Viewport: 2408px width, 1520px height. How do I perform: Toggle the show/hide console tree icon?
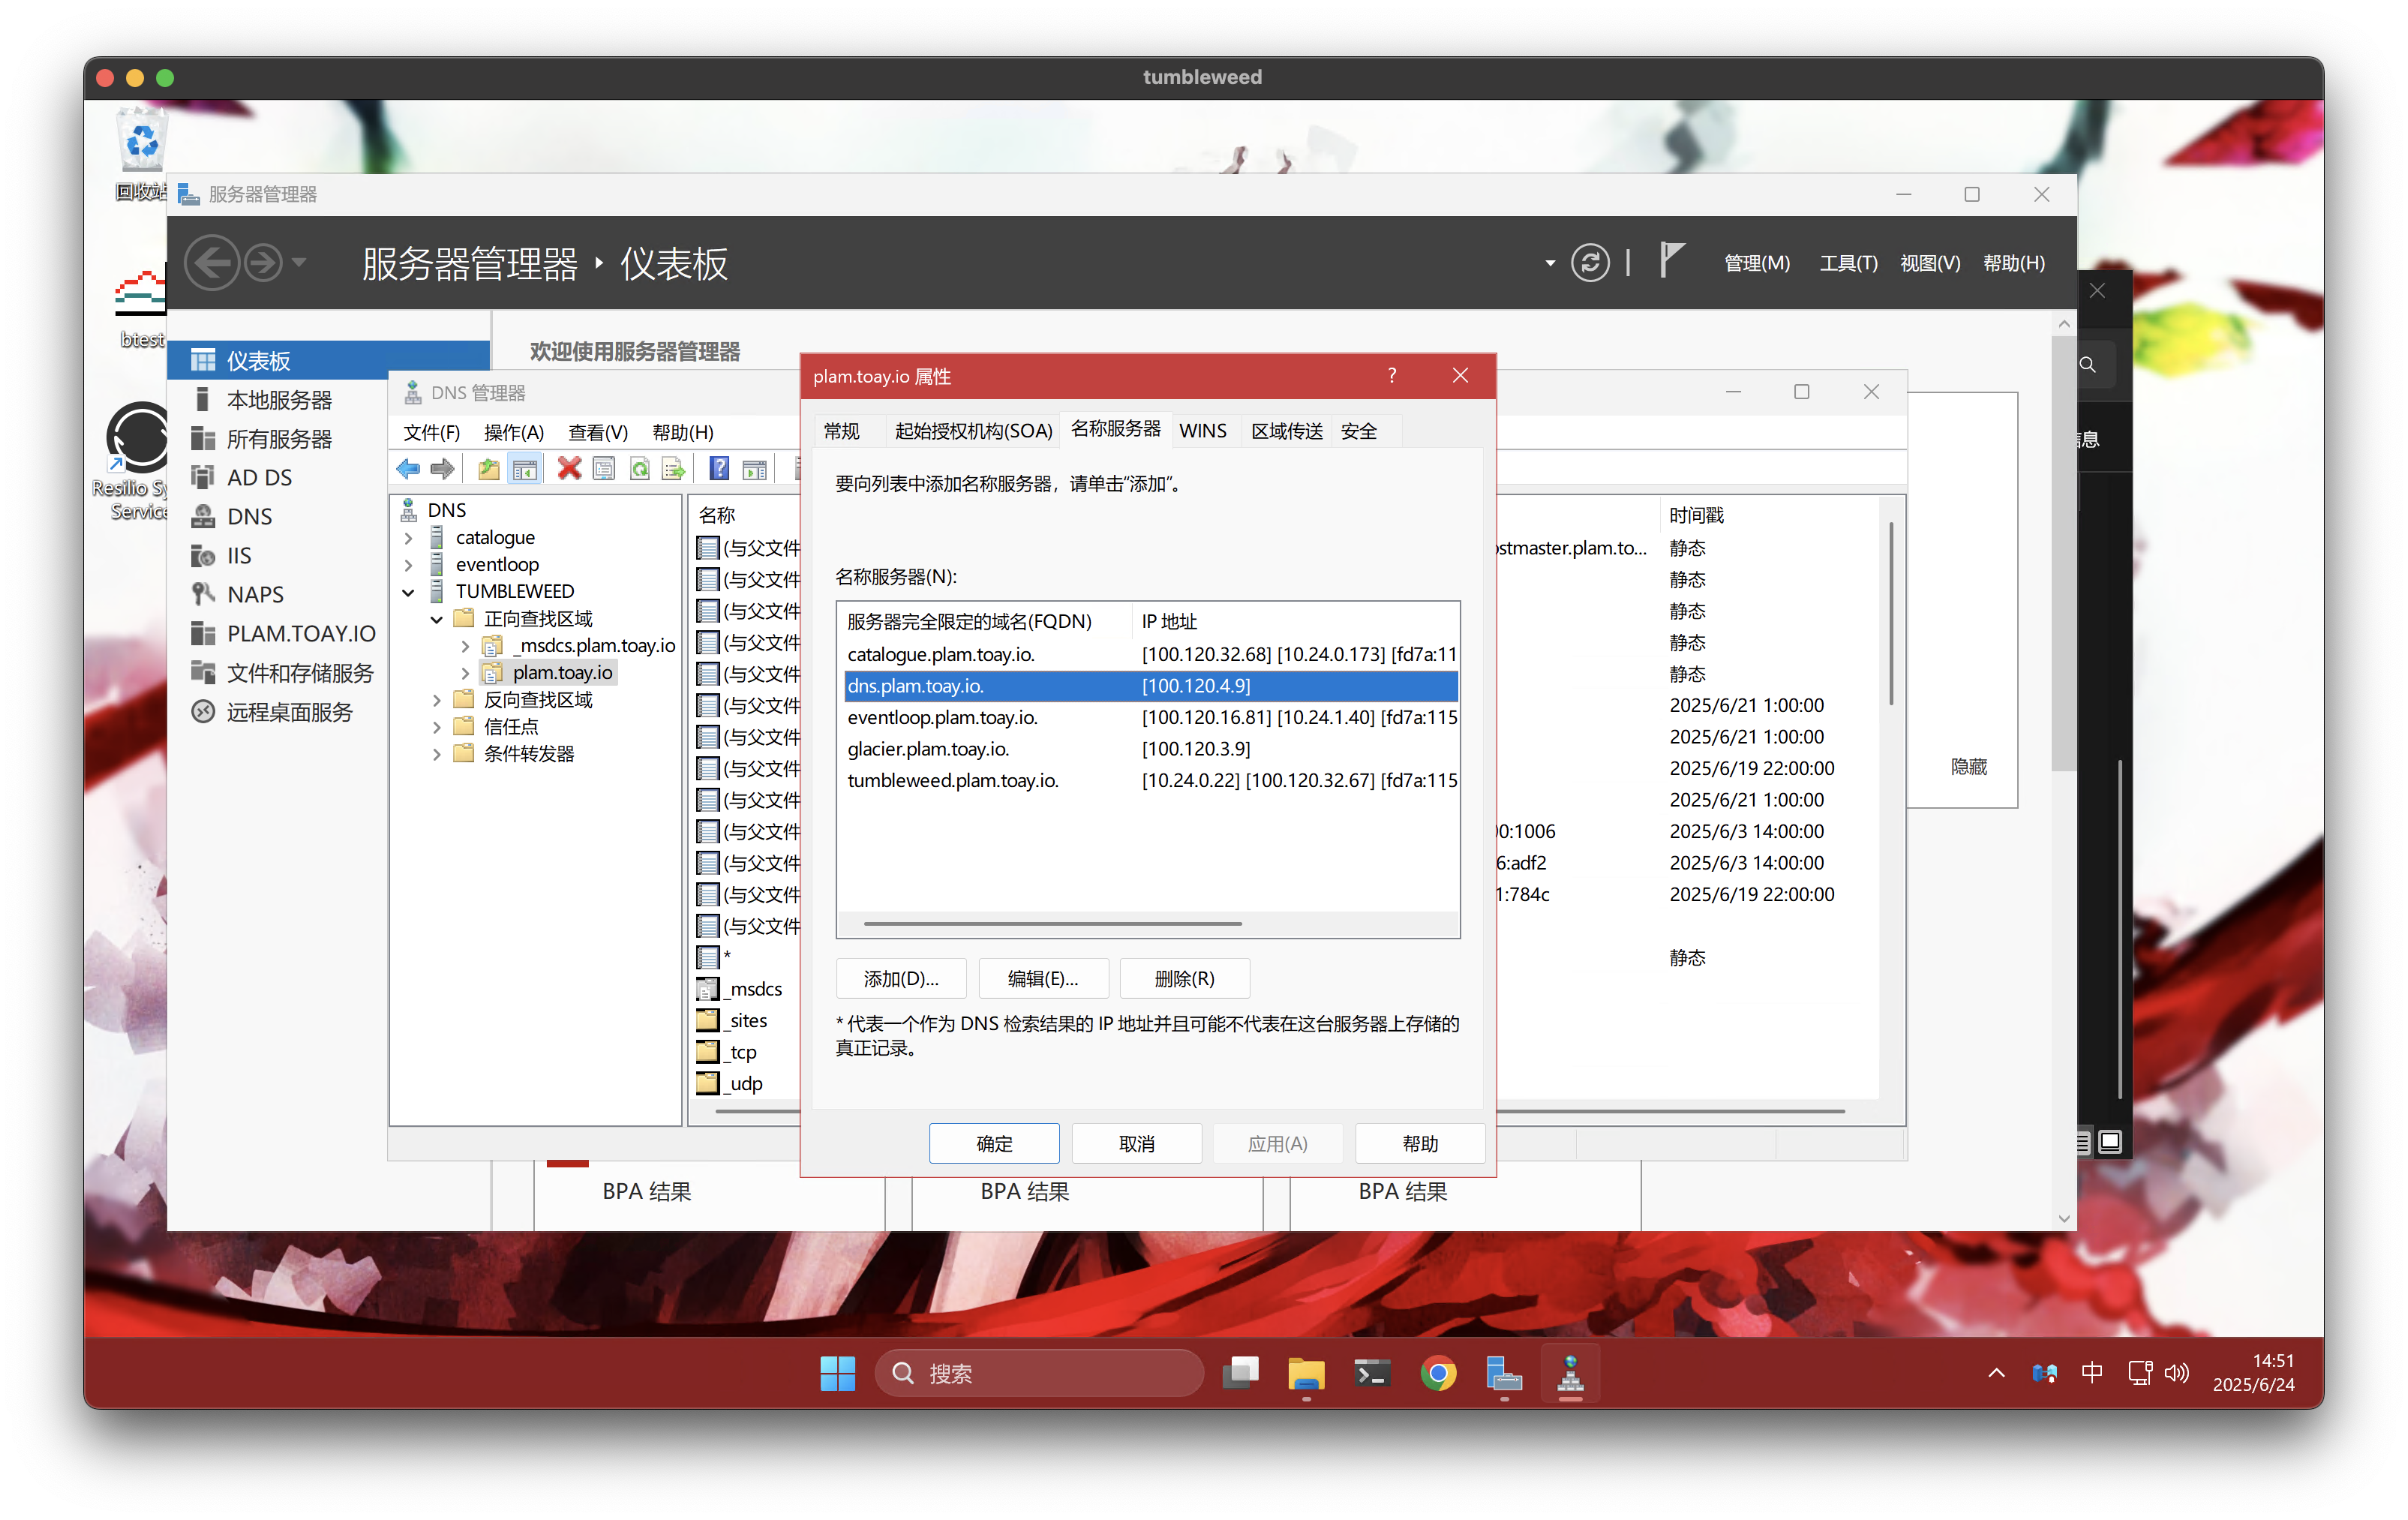tap(524, 468)
